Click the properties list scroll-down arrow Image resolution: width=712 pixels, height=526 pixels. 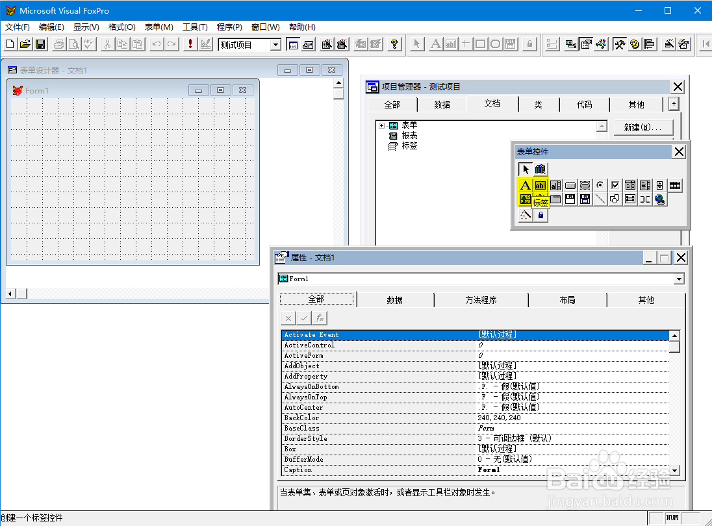[x=675, y=470]
